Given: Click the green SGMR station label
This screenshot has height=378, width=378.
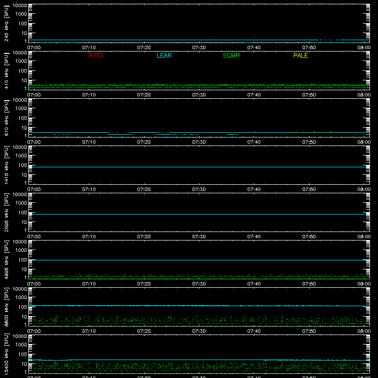Looking at the screenshot, I should tap(231, 55).
